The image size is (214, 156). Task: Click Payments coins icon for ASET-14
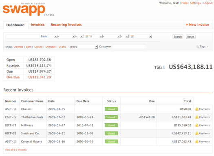click(196, 109)
